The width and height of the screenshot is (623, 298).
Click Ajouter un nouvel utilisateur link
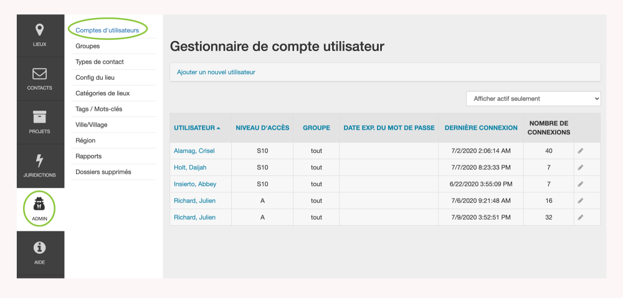coord(216,72)
